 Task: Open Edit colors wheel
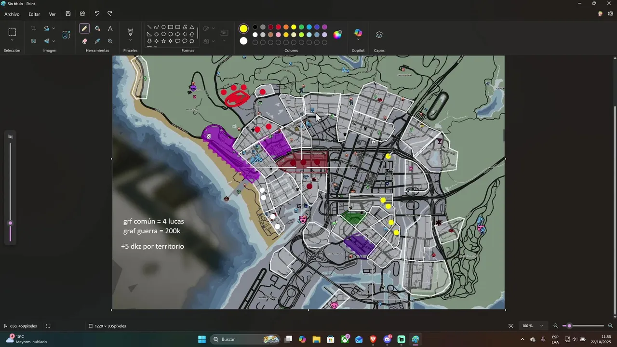click(337, 34)
